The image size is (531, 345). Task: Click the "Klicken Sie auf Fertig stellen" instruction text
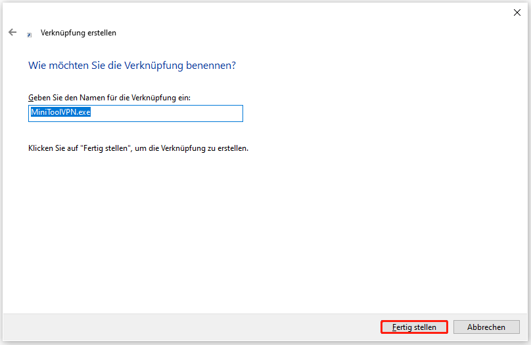(x=138, y=148)
